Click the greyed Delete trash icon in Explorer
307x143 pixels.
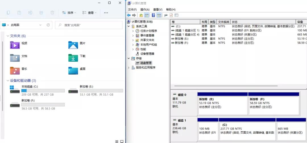click(x=52, y=13)
